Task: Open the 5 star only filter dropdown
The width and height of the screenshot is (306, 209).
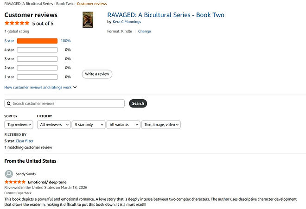Action: [x=89, y=125]
